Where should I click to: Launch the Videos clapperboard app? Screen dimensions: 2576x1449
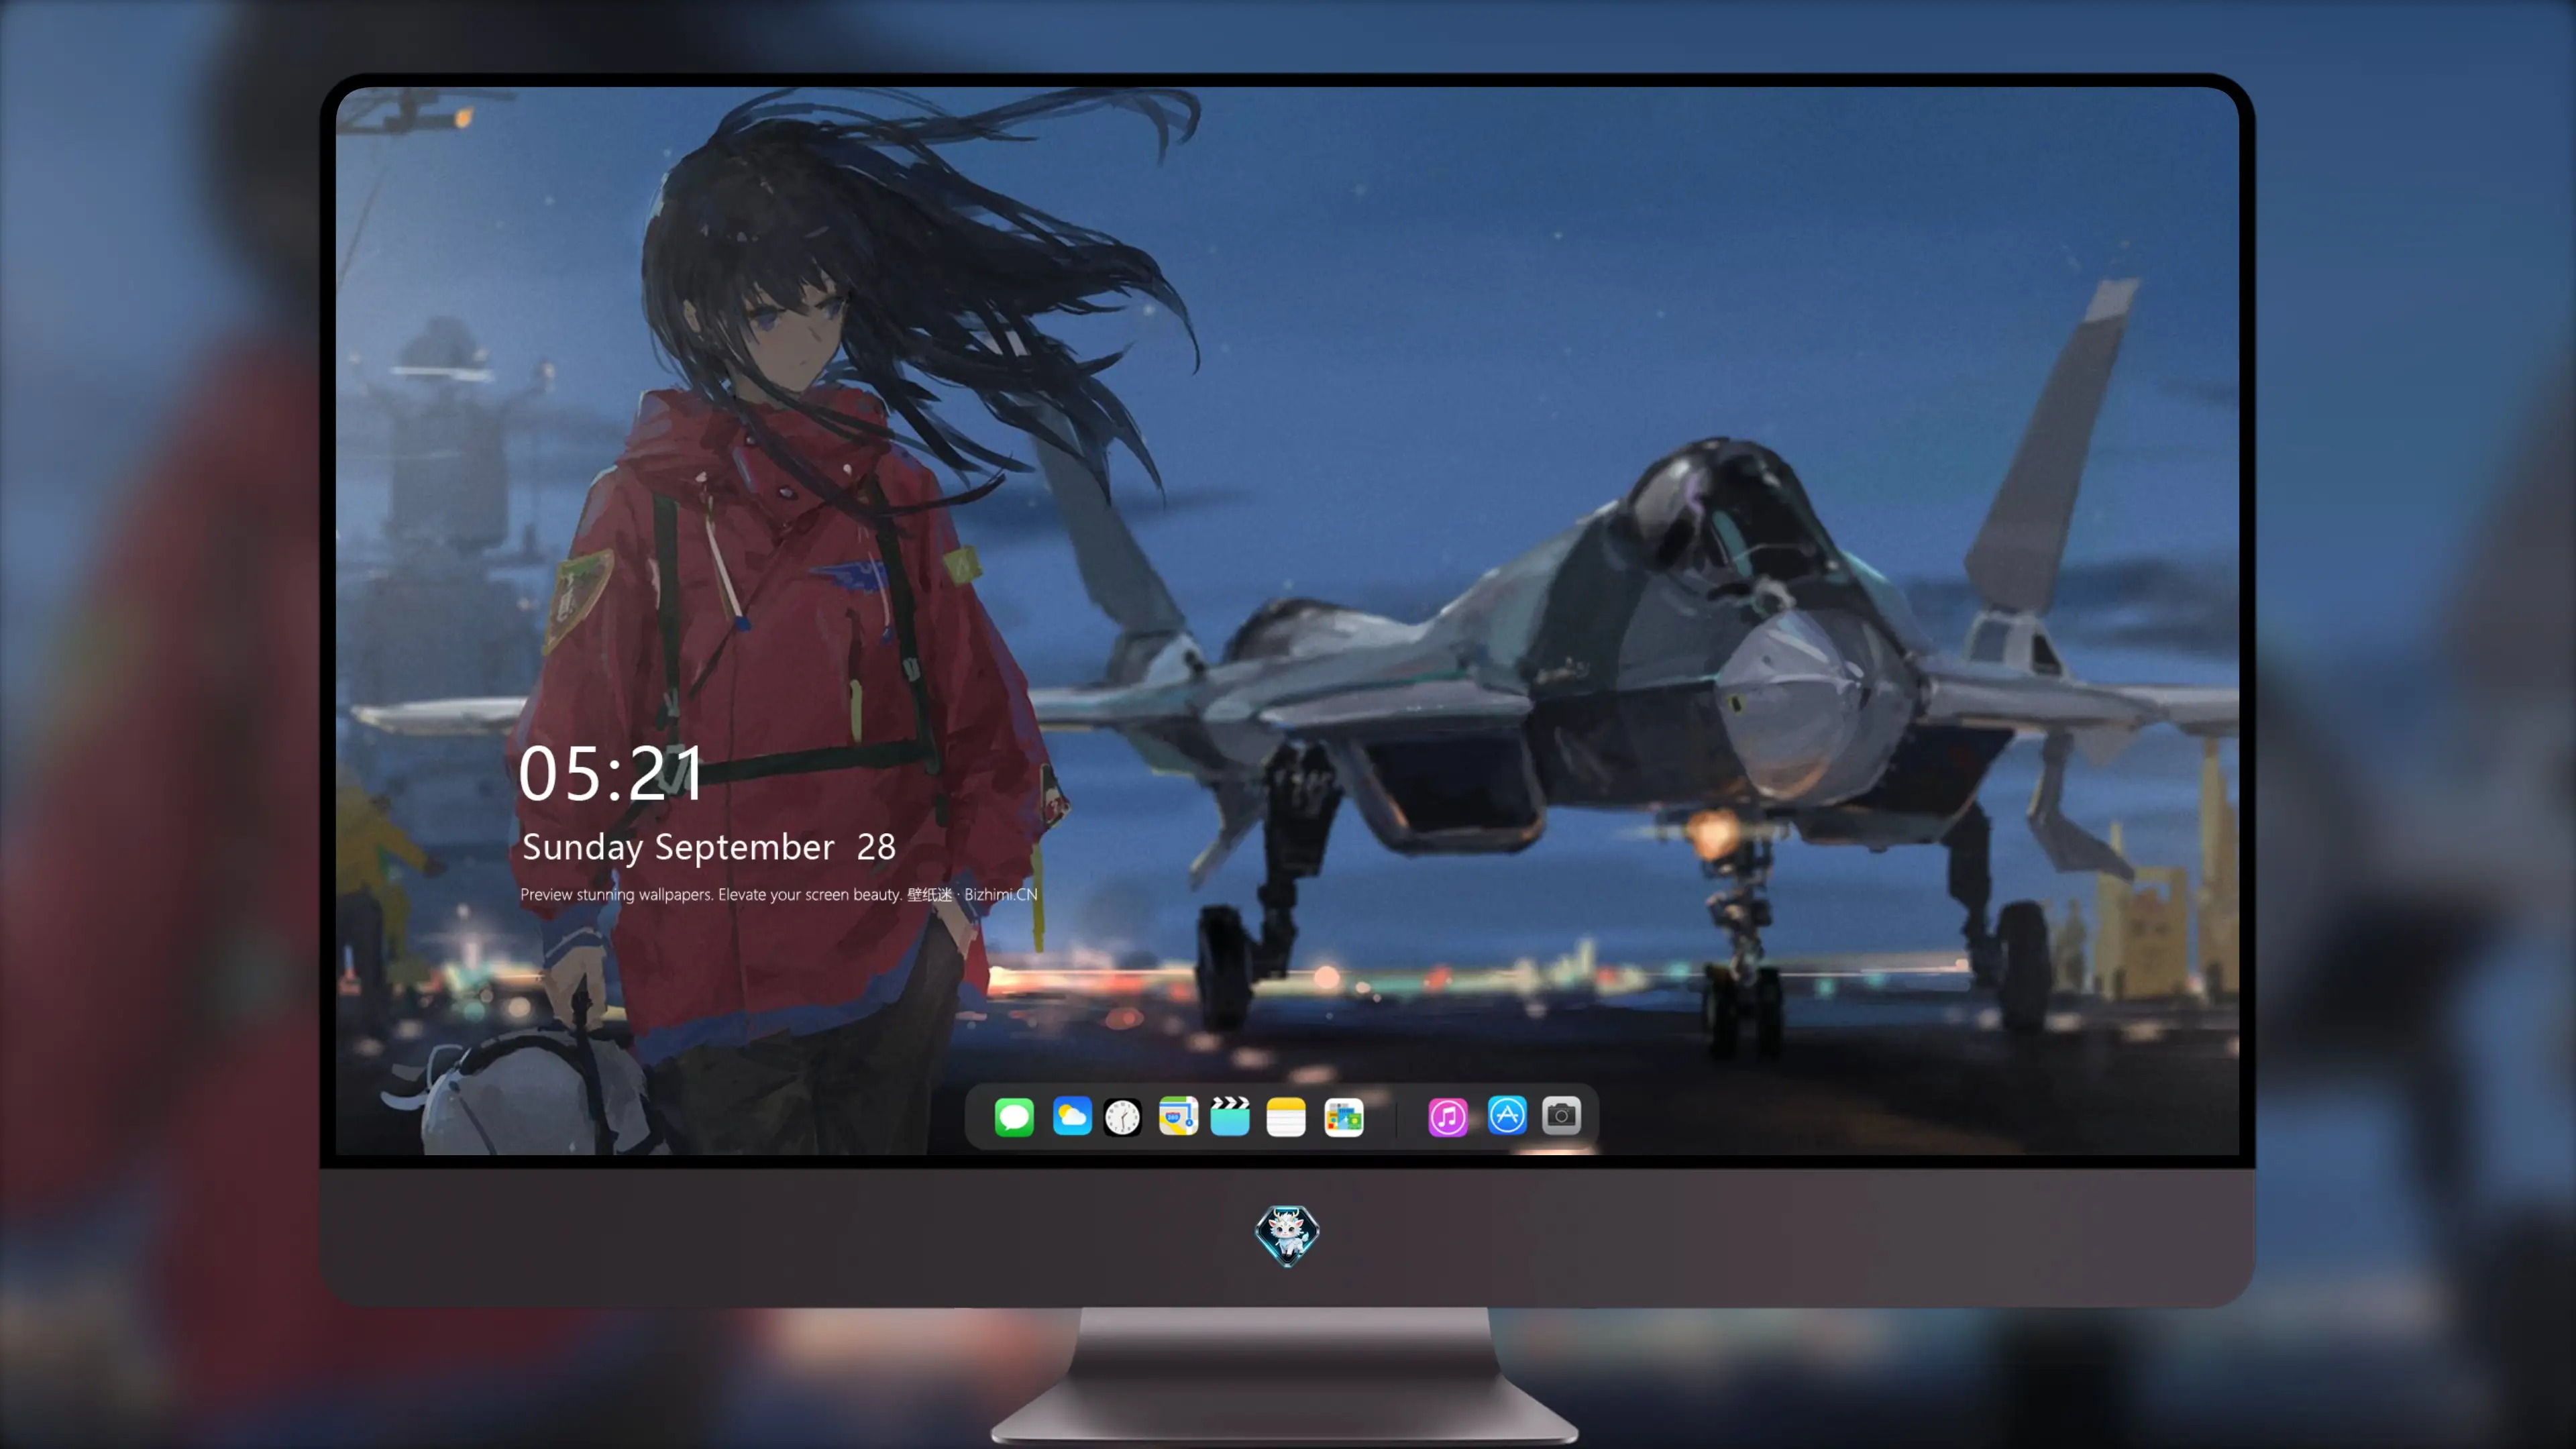[1230, 1116]
